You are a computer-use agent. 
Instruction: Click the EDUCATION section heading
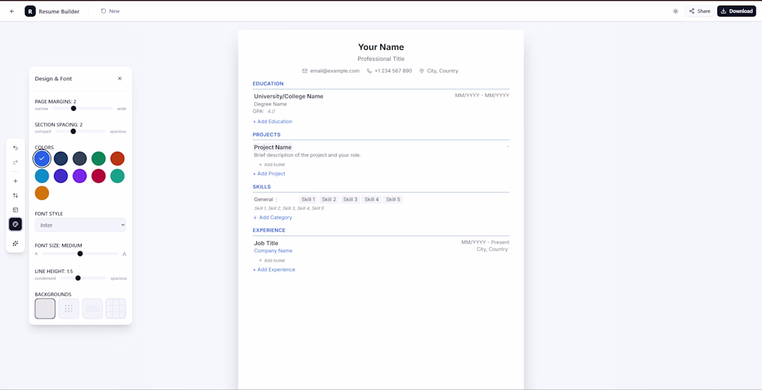[268, 84]
